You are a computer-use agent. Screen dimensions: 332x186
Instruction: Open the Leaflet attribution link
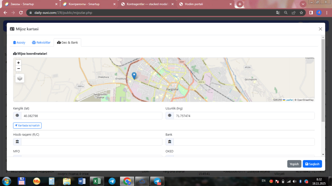pyautogui.click(x=289, y=100)
